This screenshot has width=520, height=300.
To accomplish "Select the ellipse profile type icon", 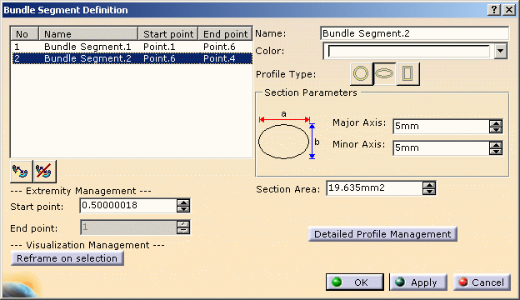I will click(384, 73).
